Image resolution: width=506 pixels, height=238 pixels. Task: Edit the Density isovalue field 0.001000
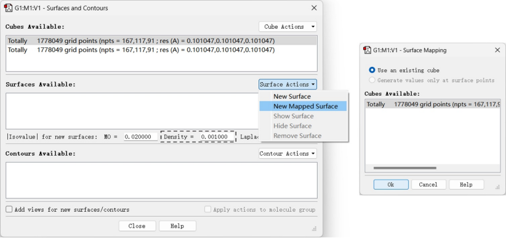(x=217, y=137)
